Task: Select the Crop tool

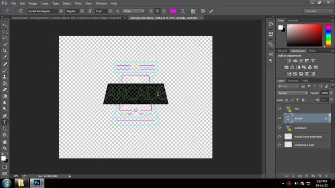Action: click(x=5, y=51)
